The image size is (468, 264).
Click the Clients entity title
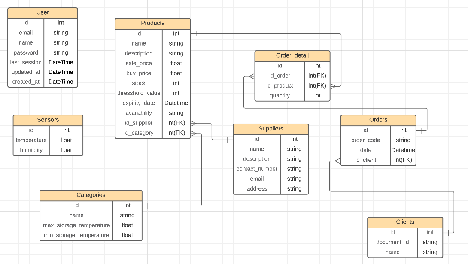(x=405, y=222)
